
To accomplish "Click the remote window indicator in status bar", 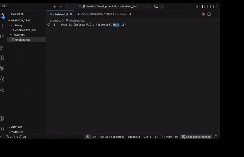I will click(x=1, y=136).
